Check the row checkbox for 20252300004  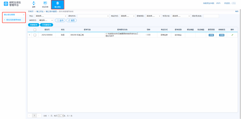[x=35, y=35]
